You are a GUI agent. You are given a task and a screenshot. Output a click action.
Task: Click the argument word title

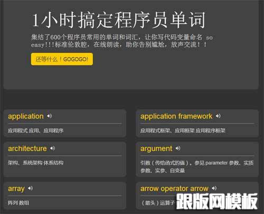click(x=156, y=149)
